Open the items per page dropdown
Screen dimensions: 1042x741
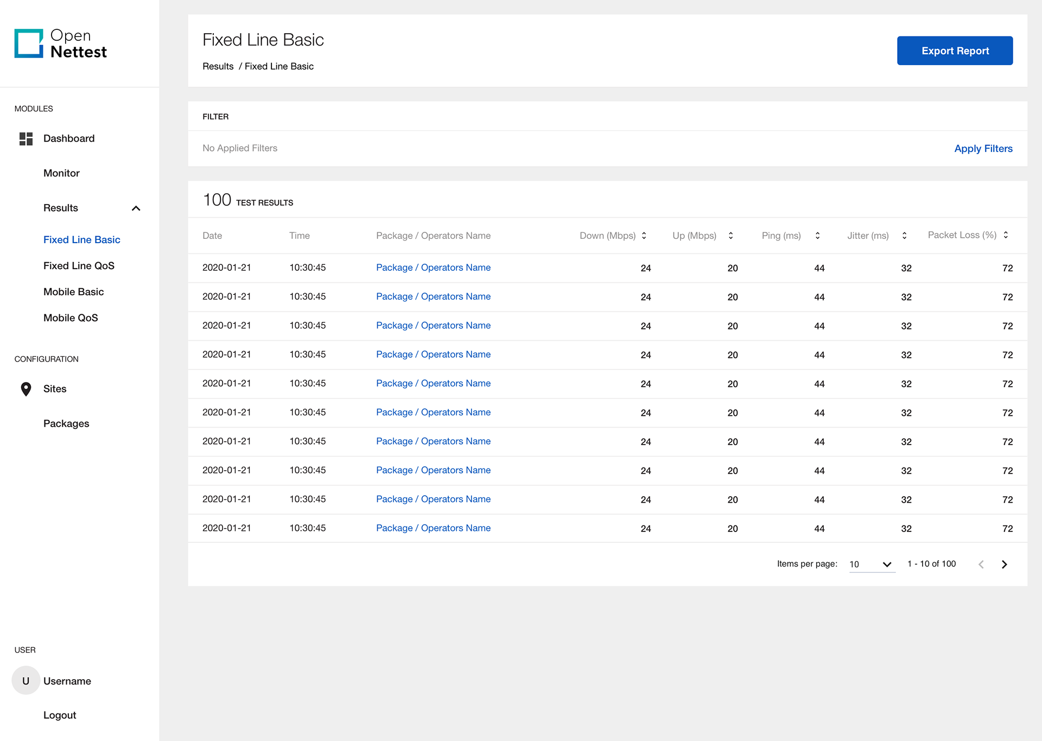pyautogui.click(x=872, y=565)
